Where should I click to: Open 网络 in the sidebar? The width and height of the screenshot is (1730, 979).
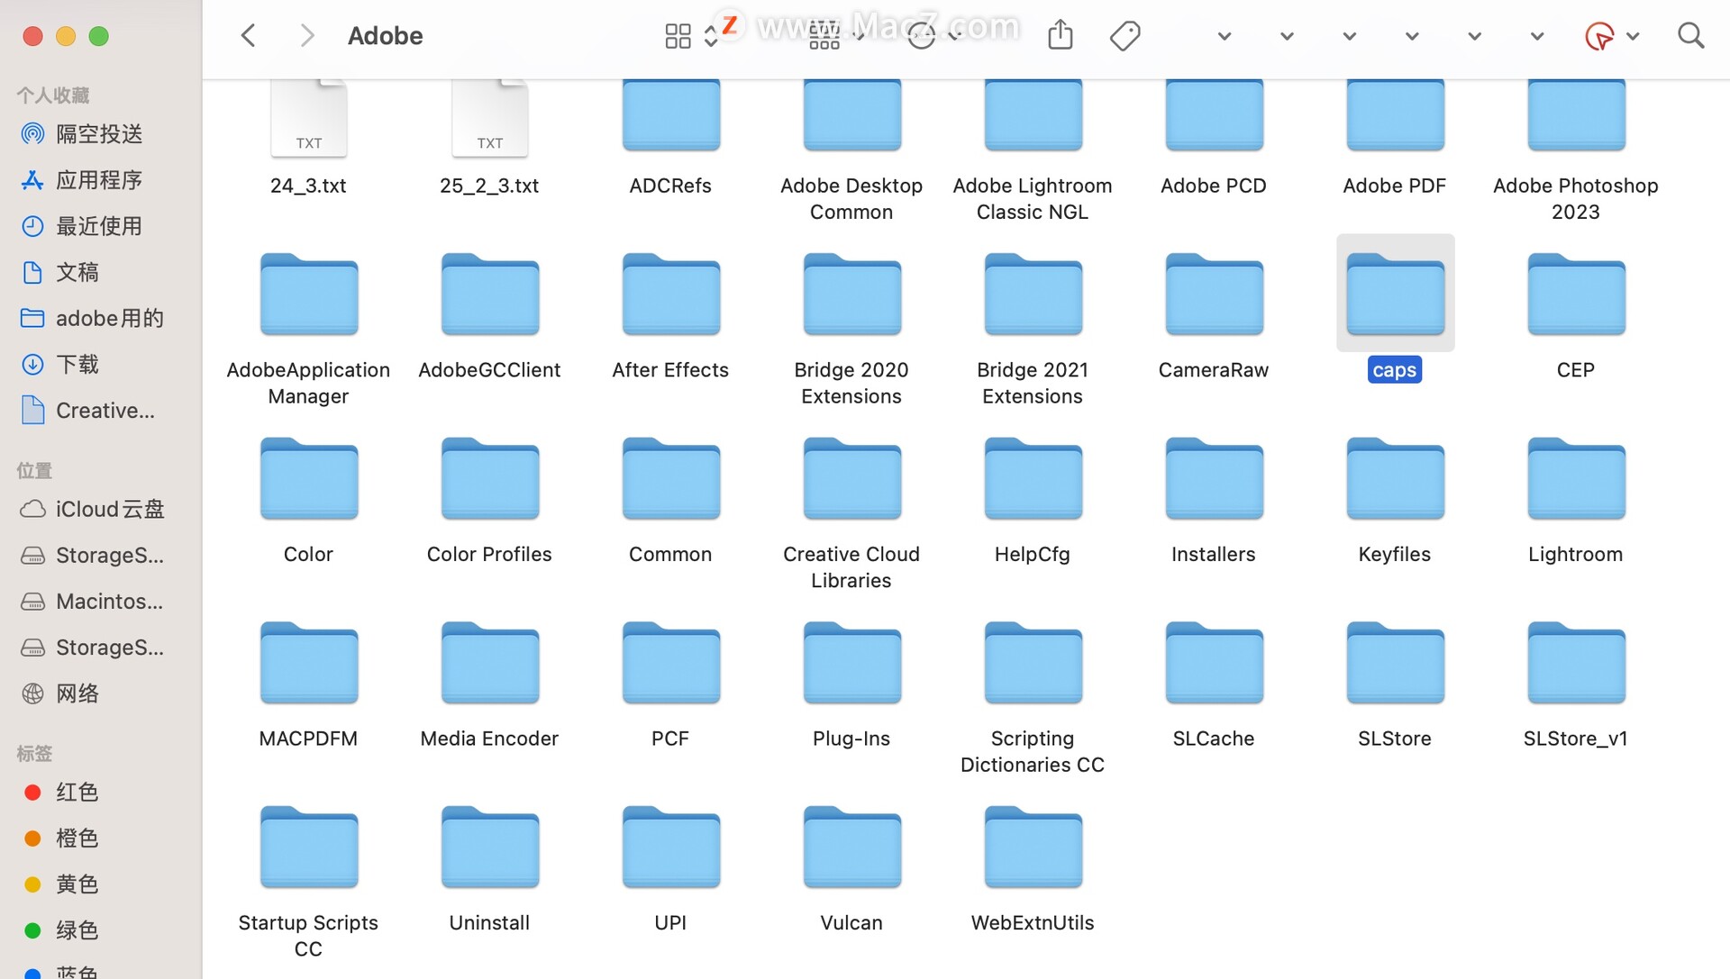pyautogui.click(x=77, y=693)
